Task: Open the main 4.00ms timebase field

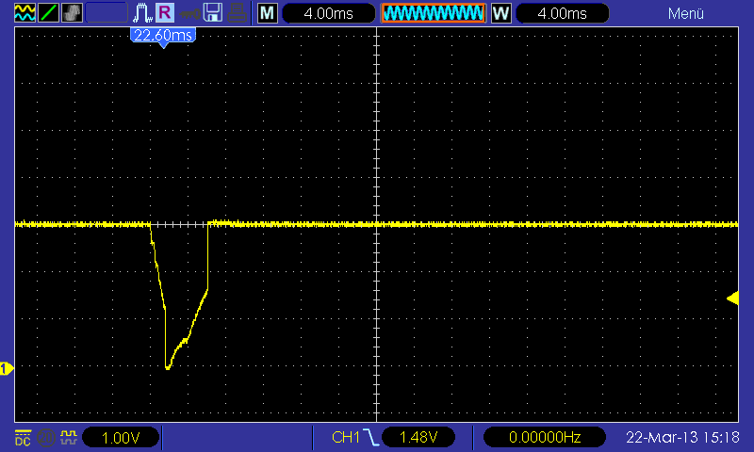Action: pyautogui.click(x=328, y=13)
